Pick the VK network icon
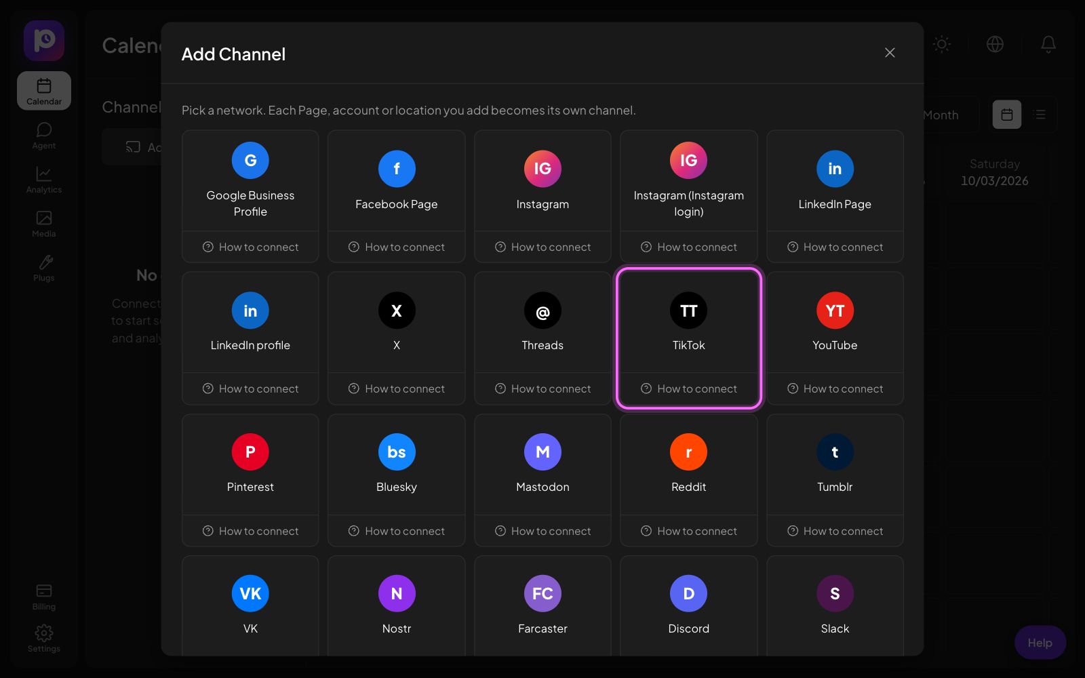Viewport: 1085px width, 678px height. (x=250, y=594)
